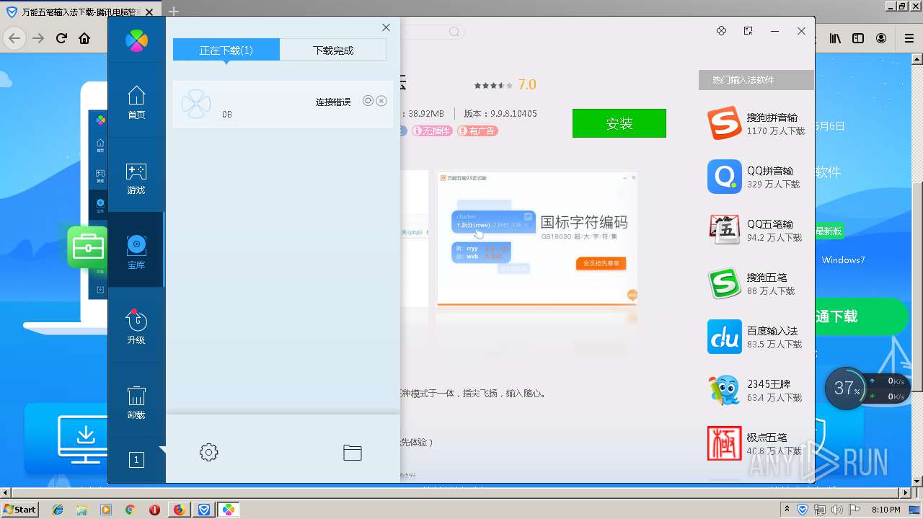Click the mini-window mode icon in title bar
This screenshot has height=519, width=923.
pos(748,31)
